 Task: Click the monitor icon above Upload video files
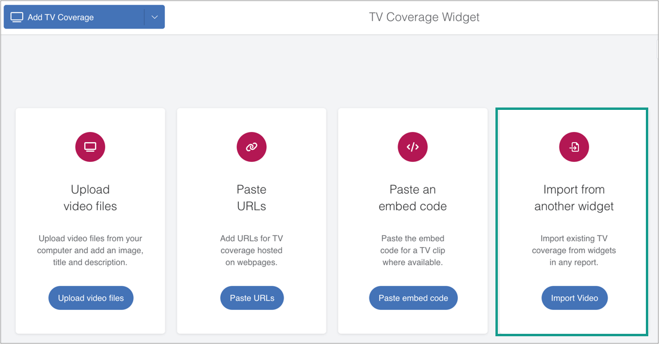[x=90, y=147]
